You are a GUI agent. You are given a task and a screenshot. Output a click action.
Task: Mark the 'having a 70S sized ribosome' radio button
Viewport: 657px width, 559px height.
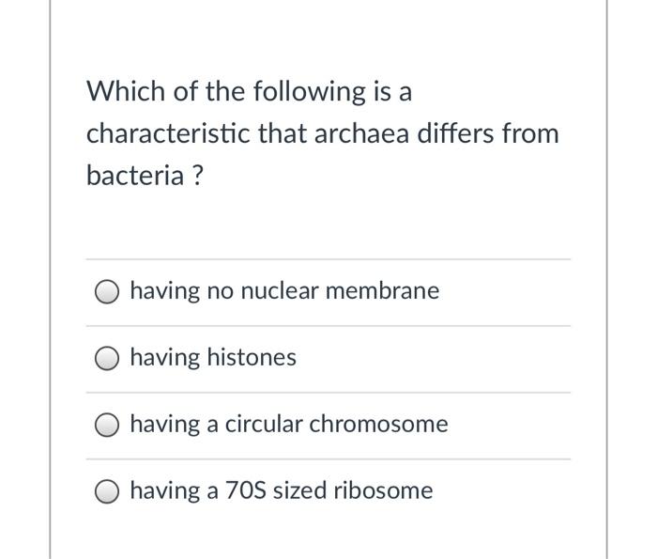pyautogui.click(x=107, y=491)
